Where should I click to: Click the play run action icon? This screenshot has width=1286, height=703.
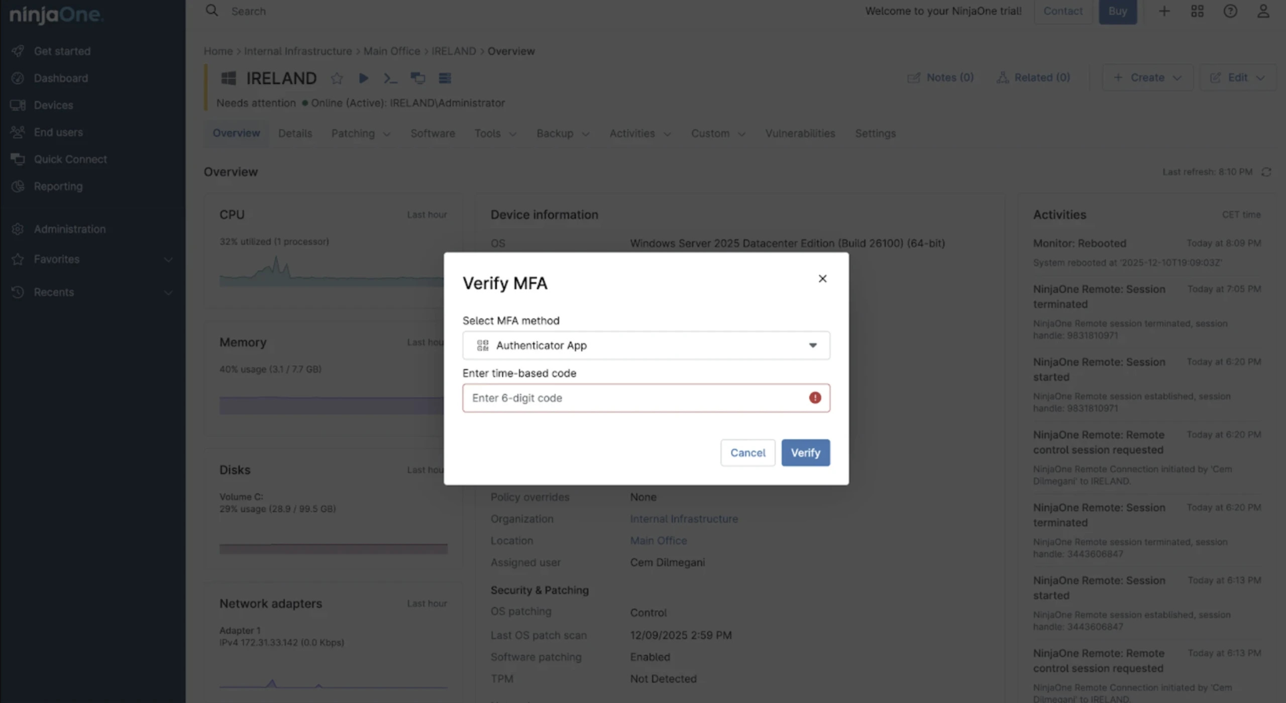click(x=364, y=78)
